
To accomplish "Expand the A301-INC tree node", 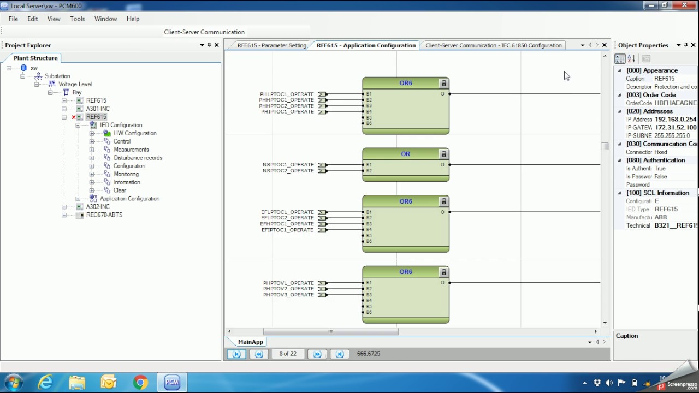I will 64,109.
